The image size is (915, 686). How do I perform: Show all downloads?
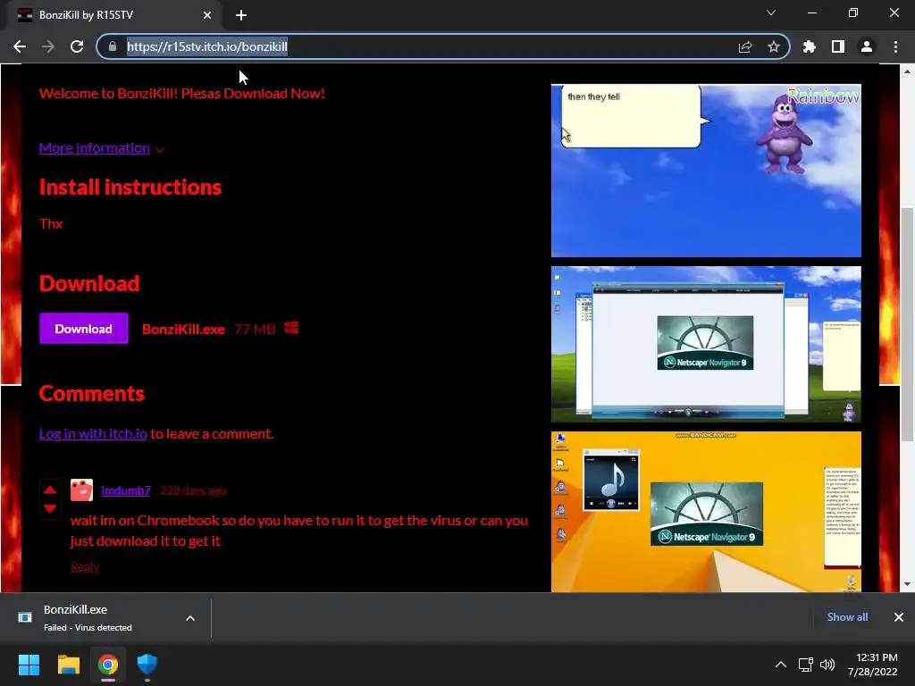click(x=847, y=617)
